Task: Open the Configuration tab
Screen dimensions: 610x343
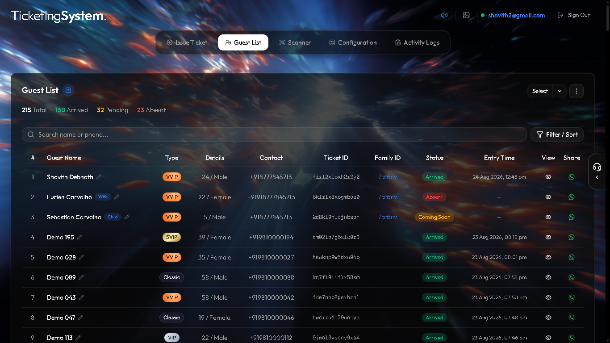Action: (353, 42)
